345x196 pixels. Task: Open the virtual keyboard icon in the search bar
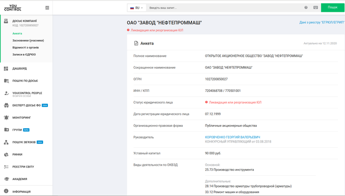point(316,8)
